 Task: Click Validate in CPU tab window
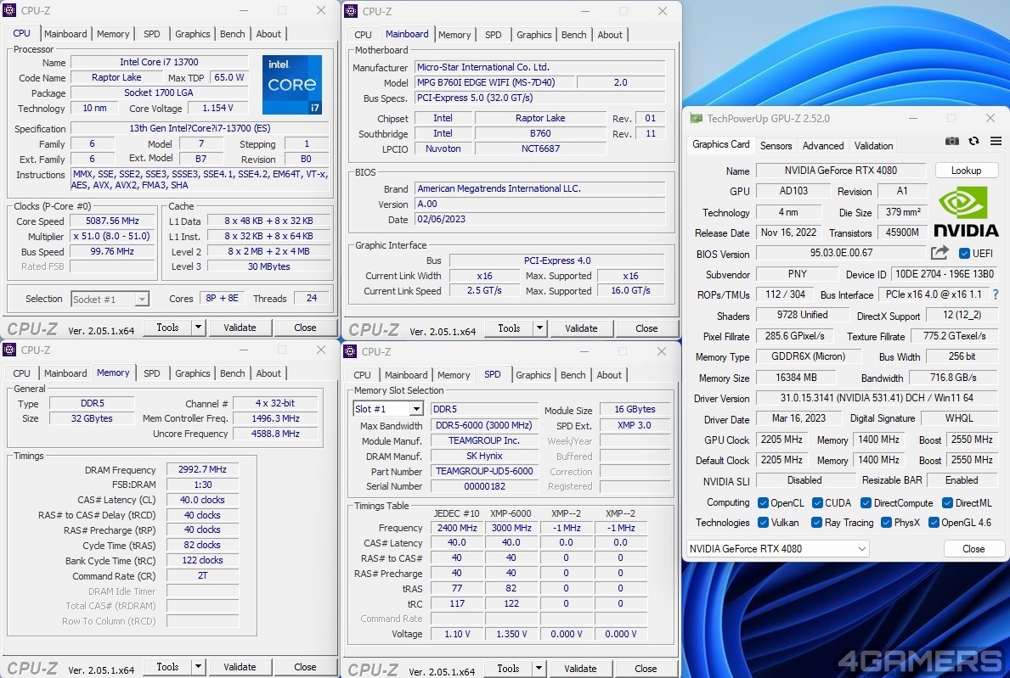[240, 328]
